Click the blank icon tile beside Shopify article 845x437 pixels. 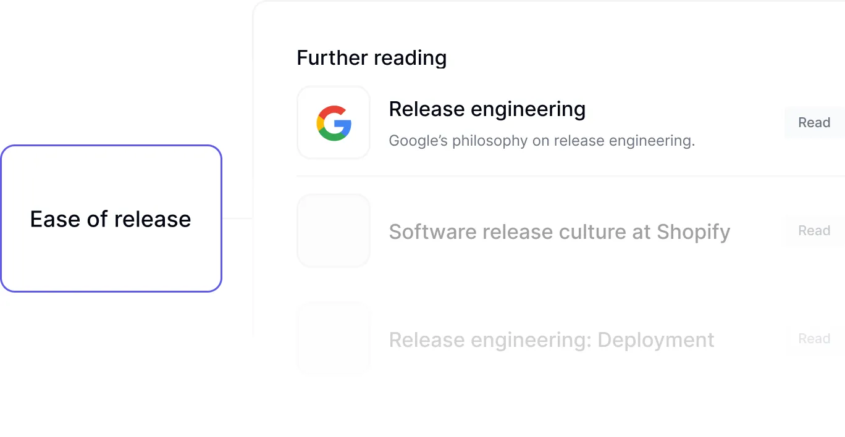pos(334,231)
